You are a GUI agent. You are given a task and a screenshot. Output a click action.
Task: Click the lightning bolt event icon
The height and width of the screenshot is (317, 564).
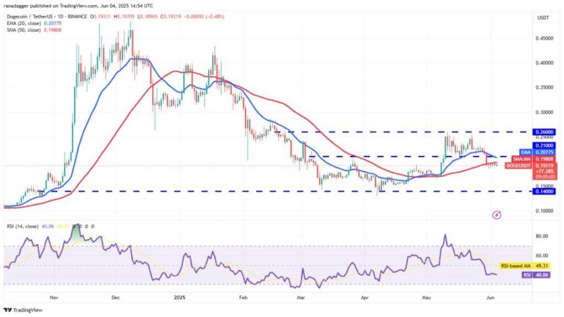click(497, 215)
